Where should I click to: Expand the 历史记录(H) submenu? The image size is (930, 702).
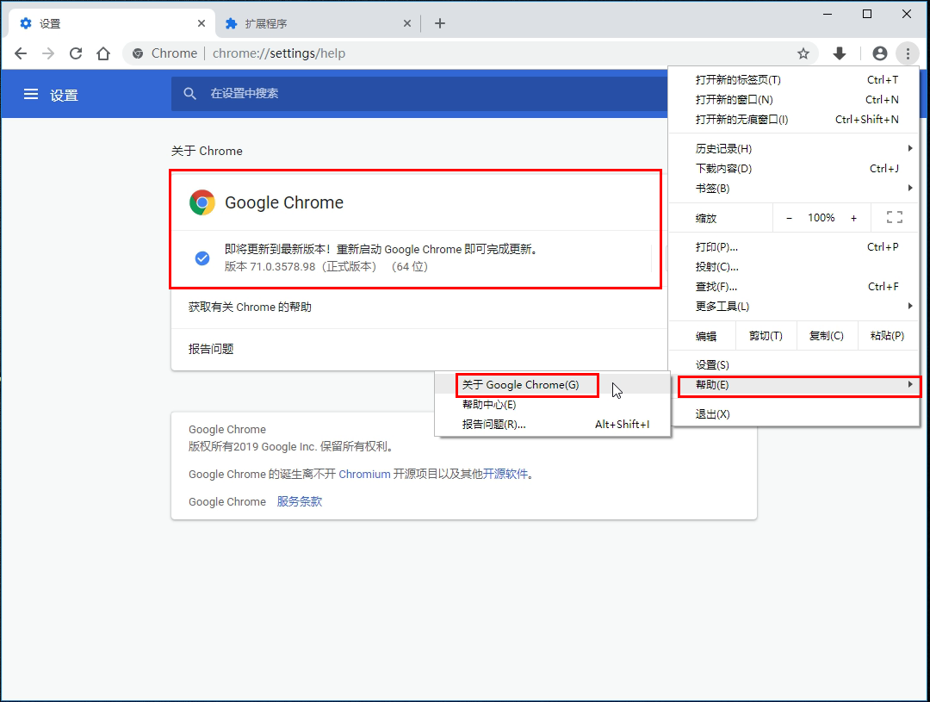(x=794, y=148)
